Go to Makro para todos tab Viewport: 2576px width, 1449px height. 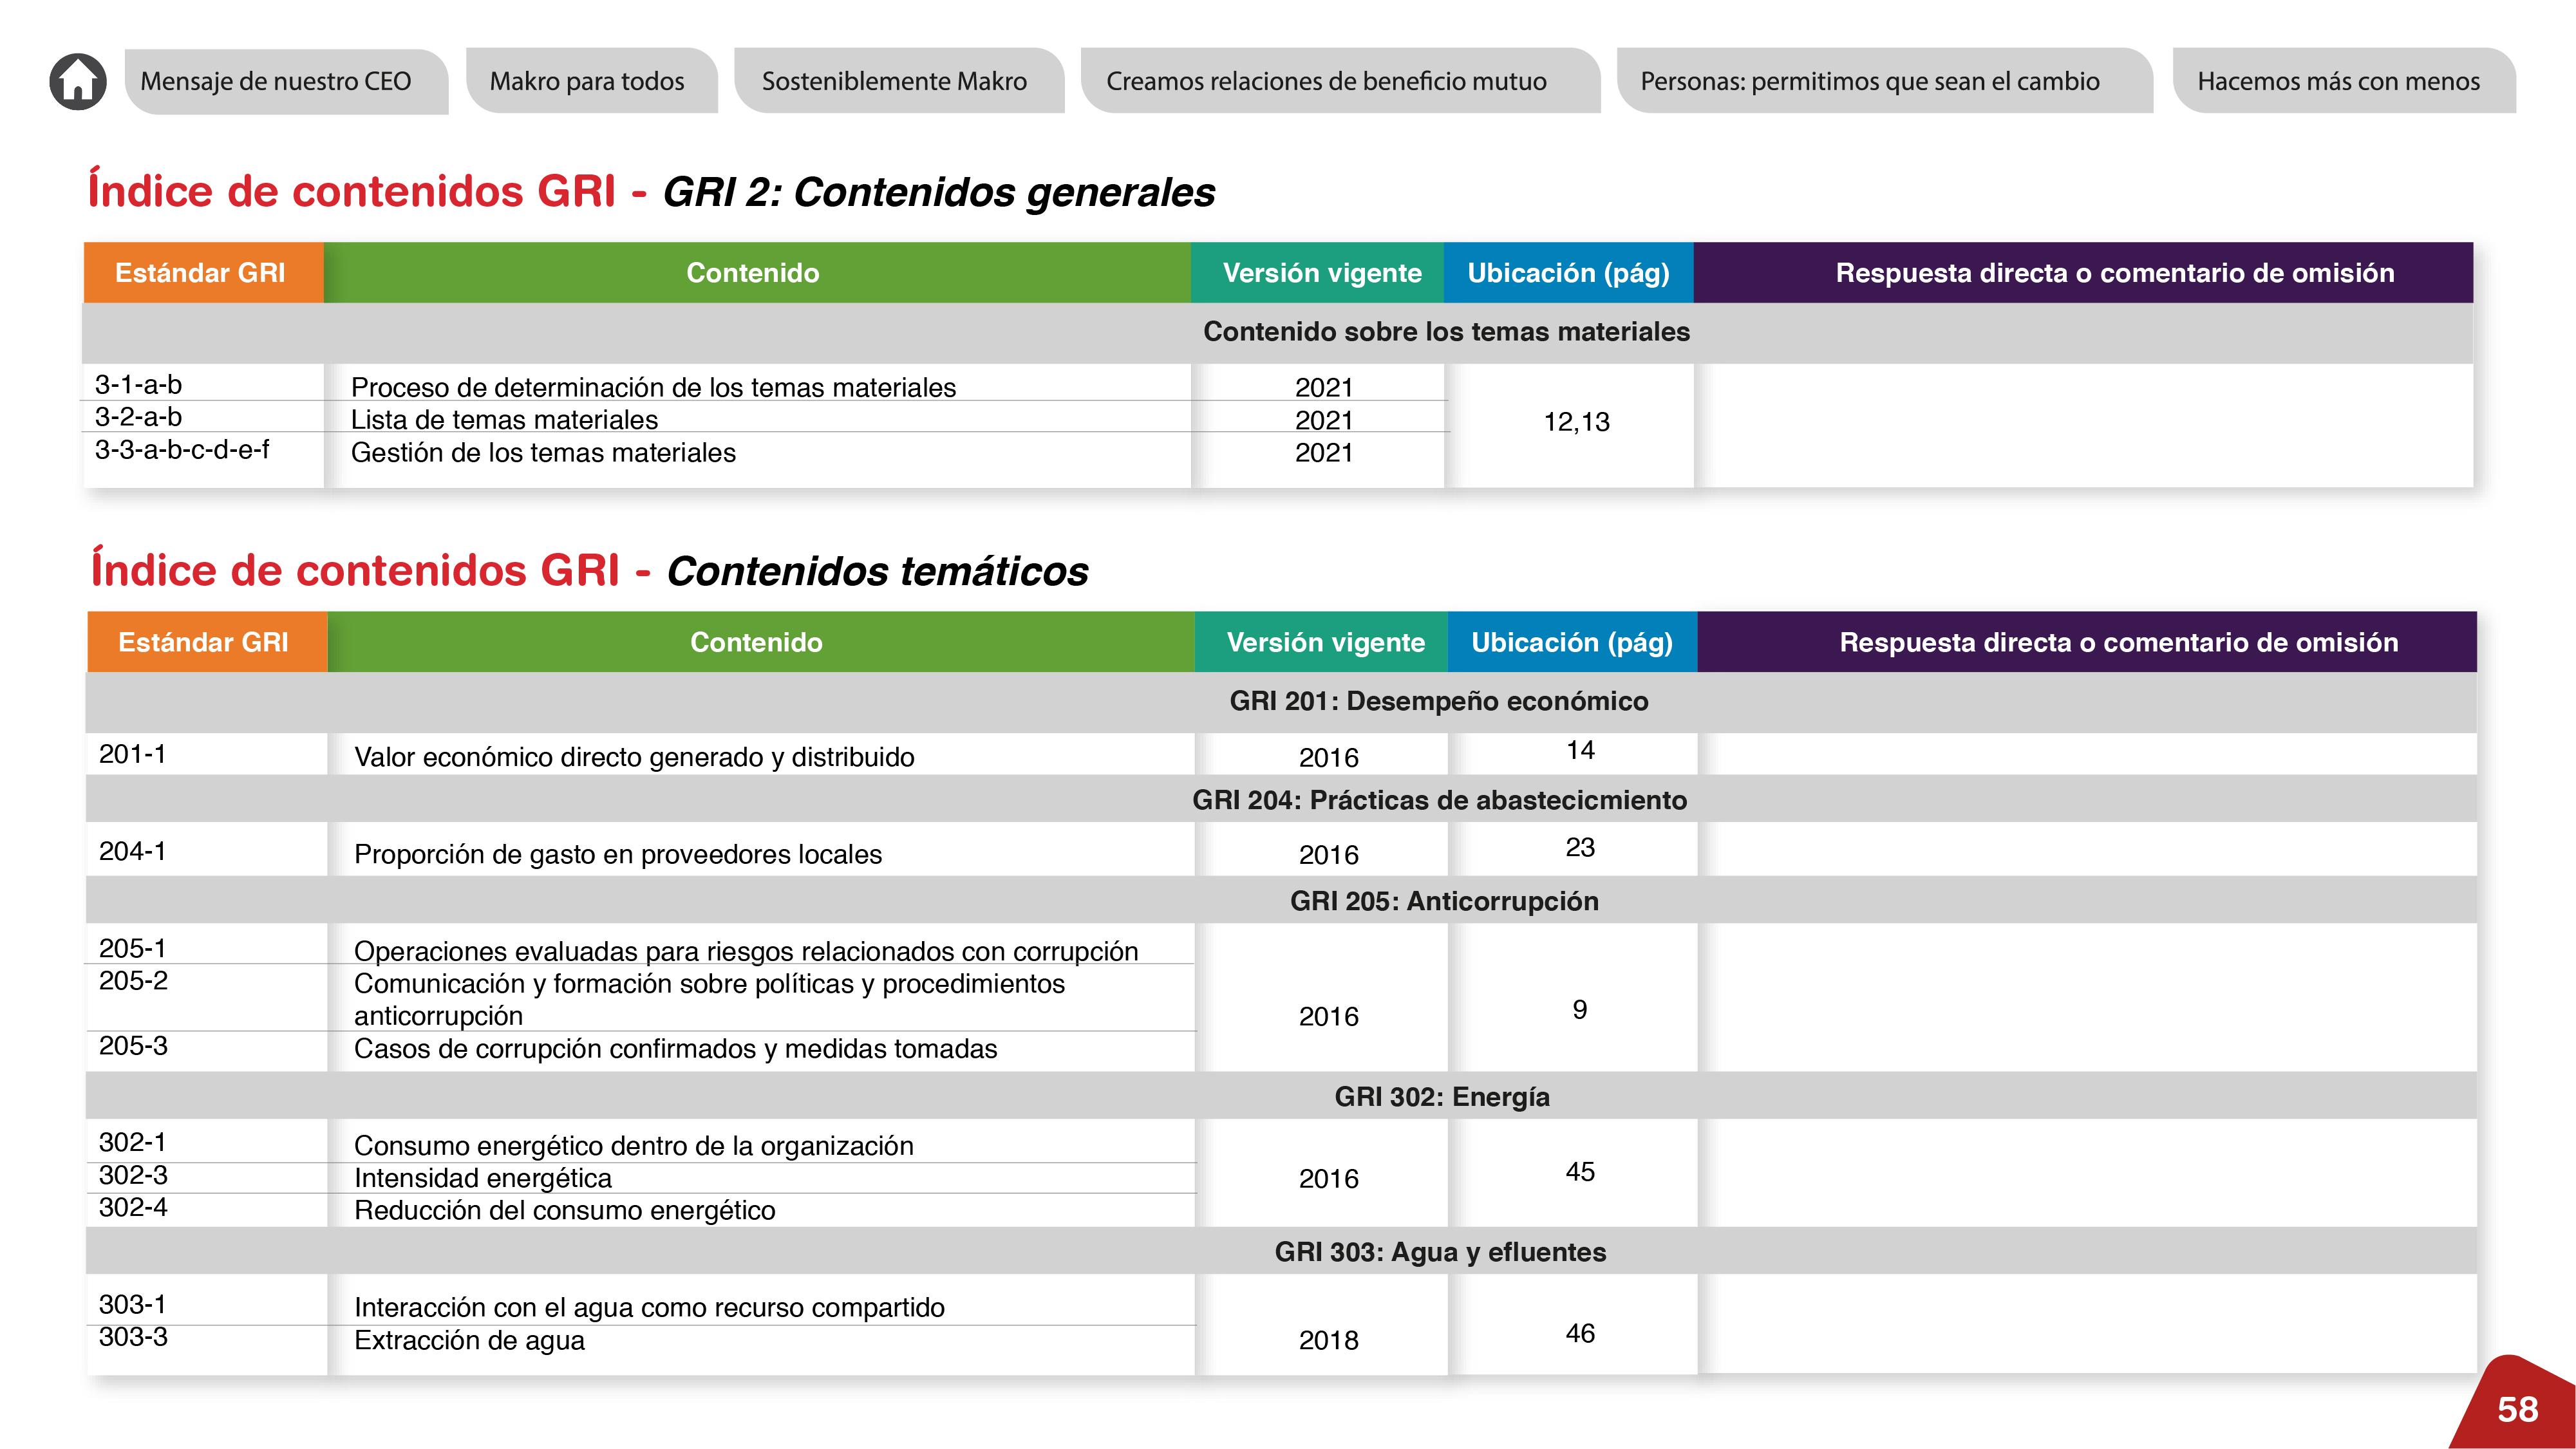coord(587,81)
